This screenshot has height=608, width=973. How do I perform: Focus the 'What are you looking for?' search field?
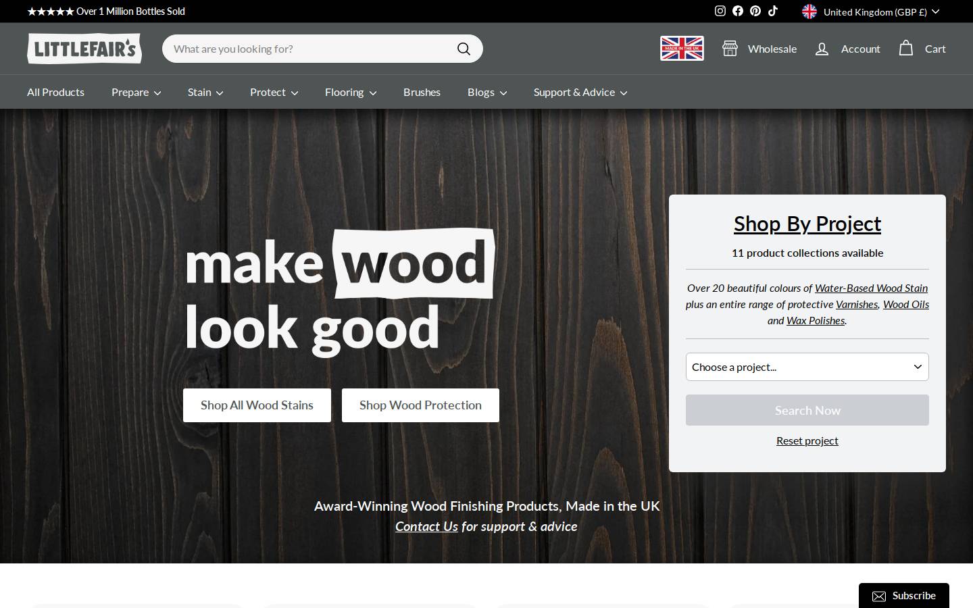tap(322, 49)
